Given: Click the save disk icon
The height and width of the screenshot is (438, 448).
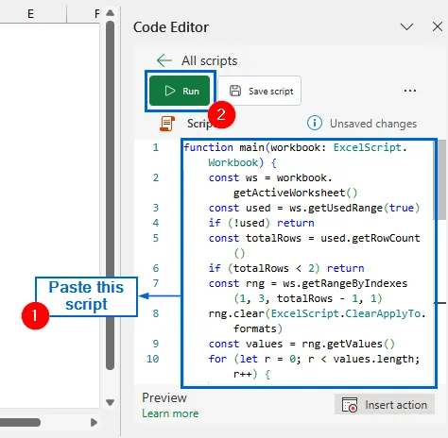Looking at the screenshot, I should [235, 91].
